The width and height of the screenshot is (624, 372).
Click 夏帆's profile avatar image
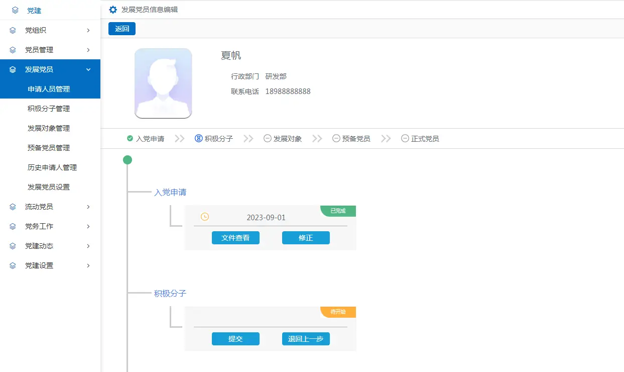pos(163,83)
